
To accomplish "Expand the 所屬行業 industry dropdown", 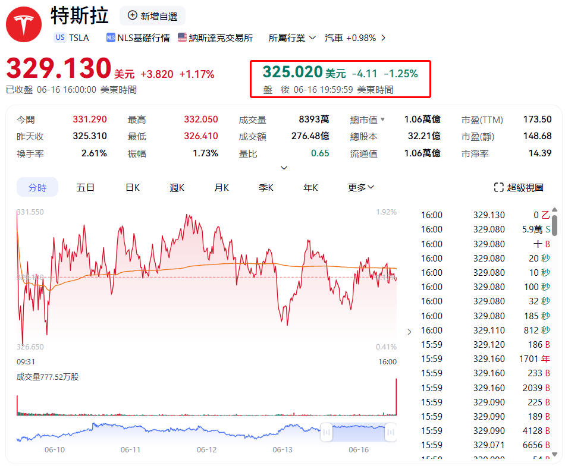I will pyautogui.click(x=292, y=38).
